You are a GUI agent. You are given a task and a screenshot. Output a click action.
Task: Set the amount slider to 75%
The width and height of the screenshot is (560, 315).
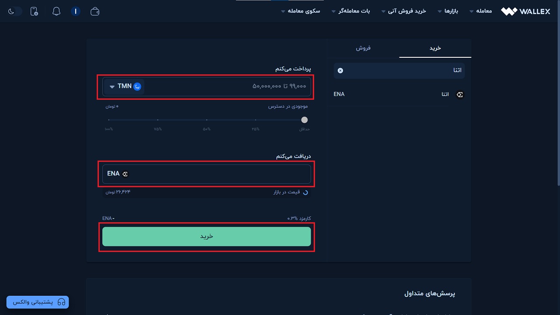pos(157,120)
